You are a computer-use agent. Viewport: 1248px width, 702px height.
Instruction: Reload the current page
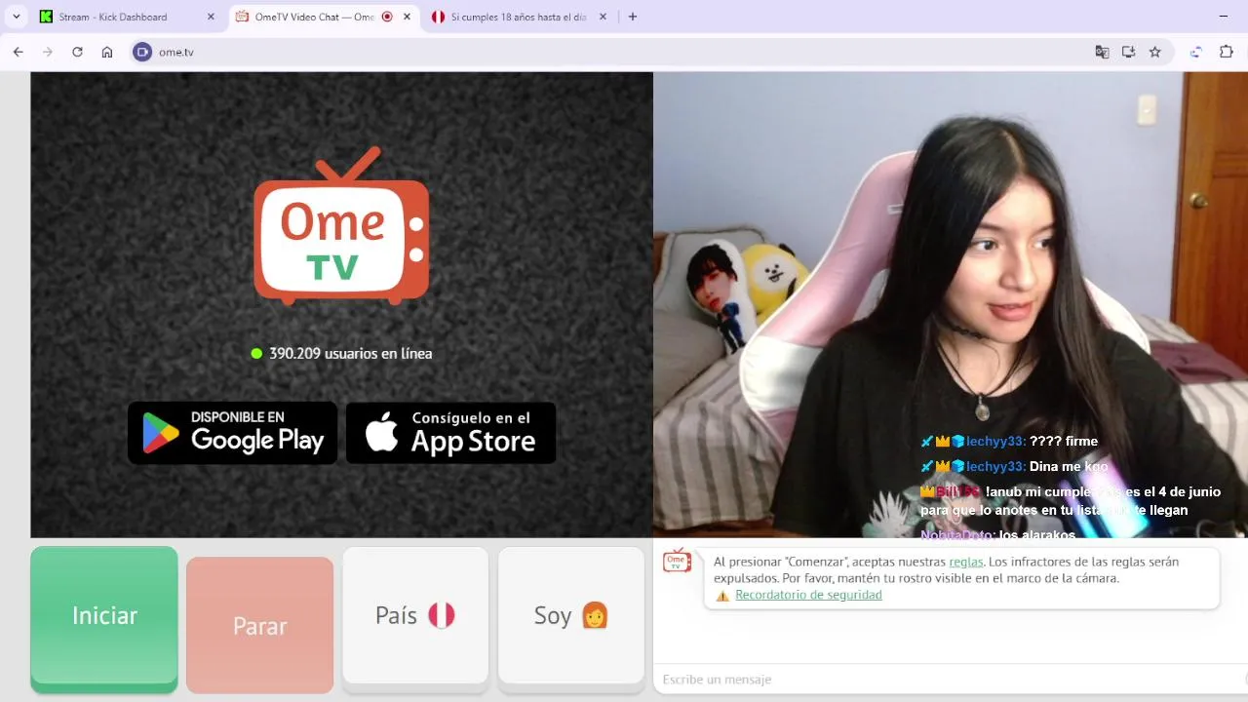click(77, 52)
